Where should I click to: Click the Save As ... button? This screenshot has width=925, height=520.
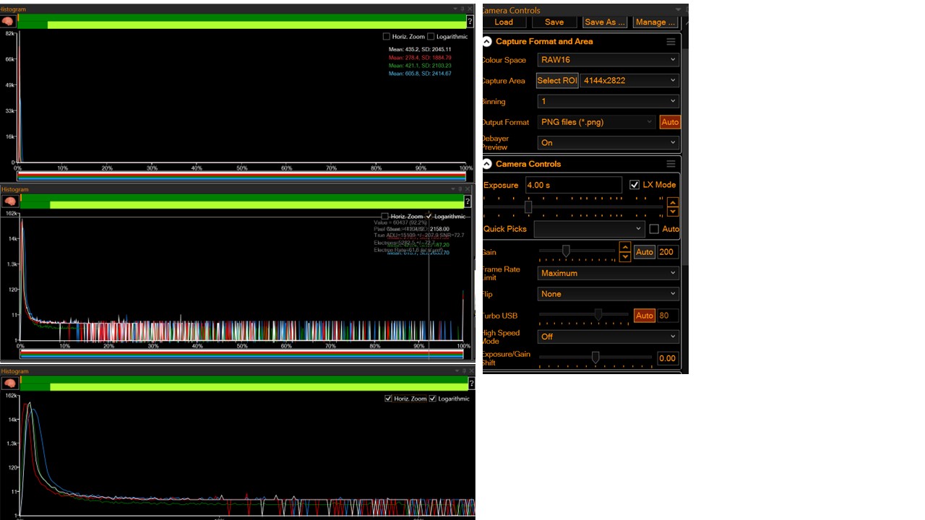click(605, 22)
